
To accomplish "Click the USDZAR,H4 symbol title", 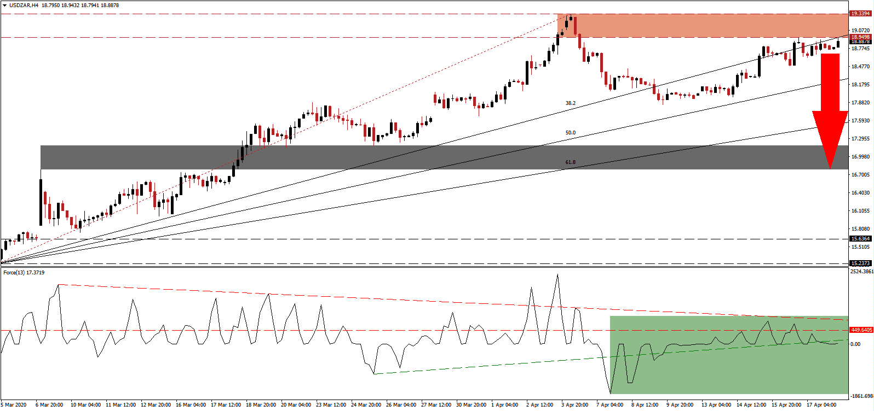I will pos(24,5).
